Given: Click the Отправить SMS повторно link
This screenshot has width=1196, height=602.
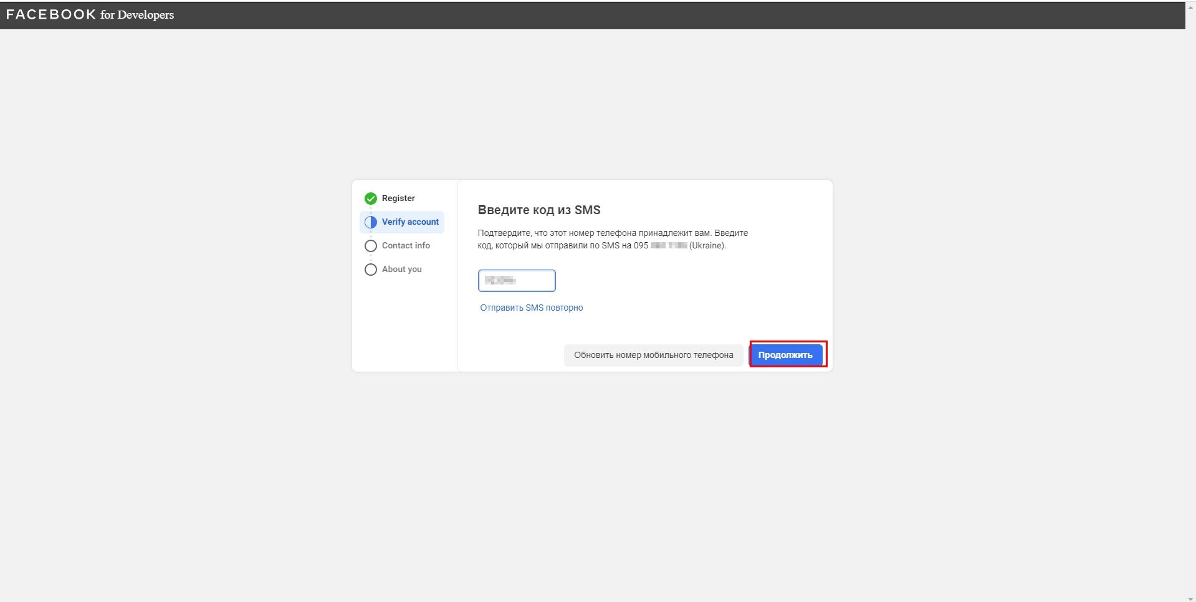Looking at the screenshot, I should (x=532, y=308).
